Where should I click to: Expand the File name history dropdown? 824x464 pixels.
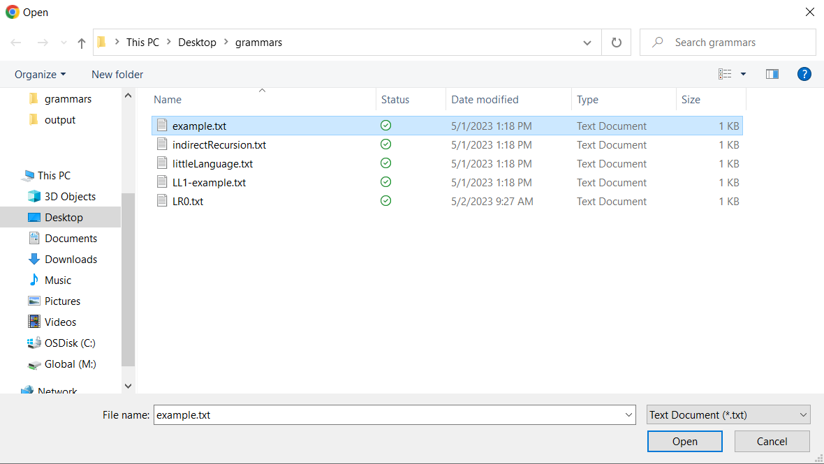click(628, 415)
